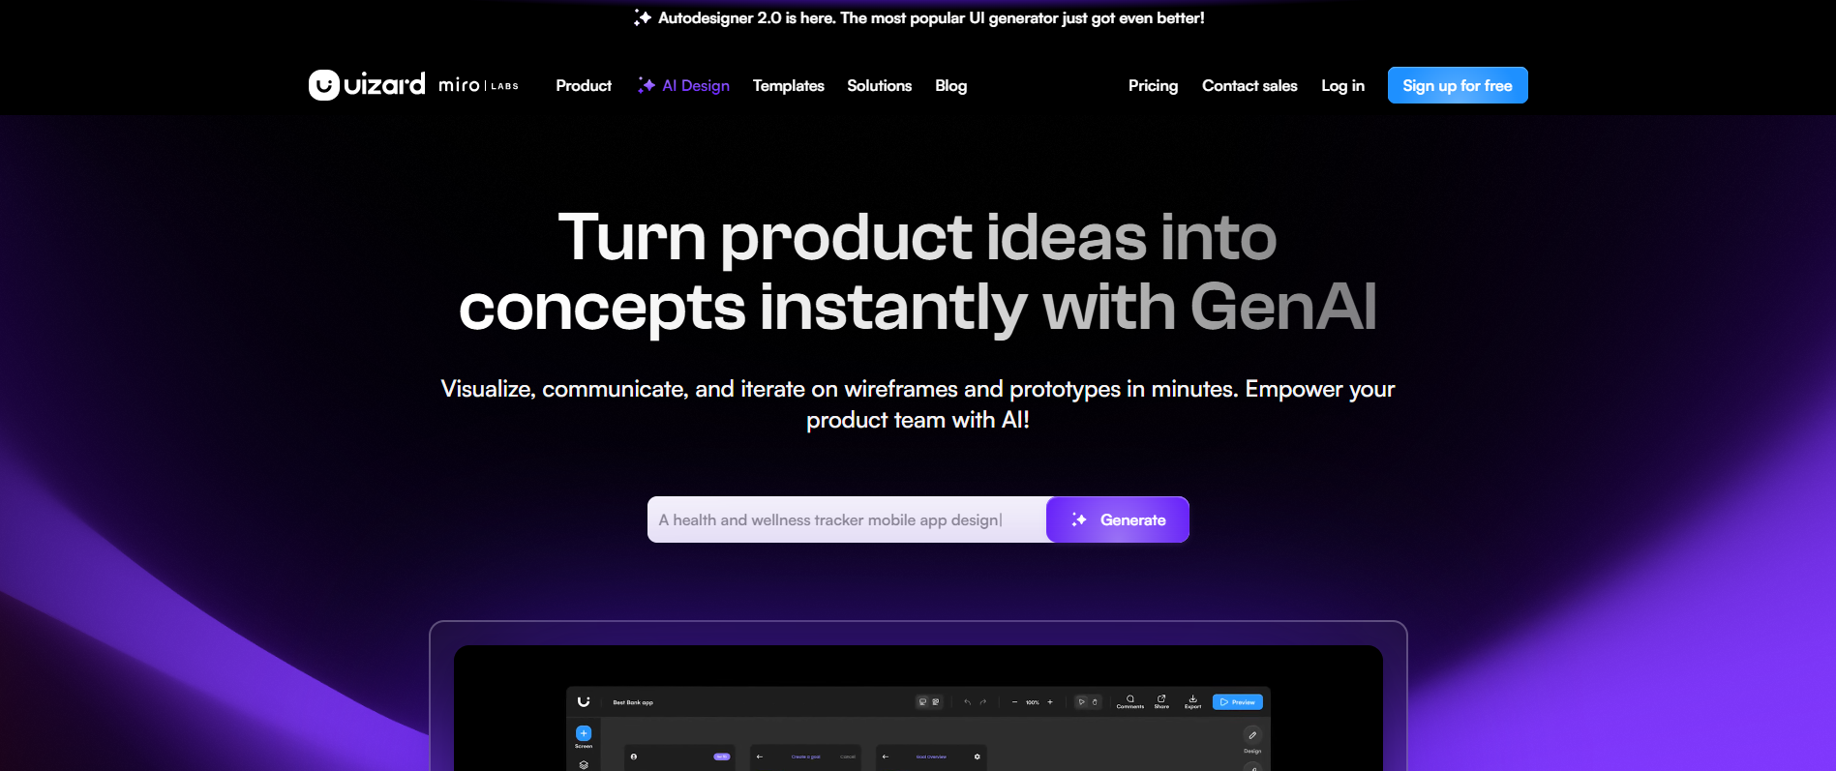Click the 100% zoom value in the editor preview
The image size is (1836, 771).
(1033, 702)
